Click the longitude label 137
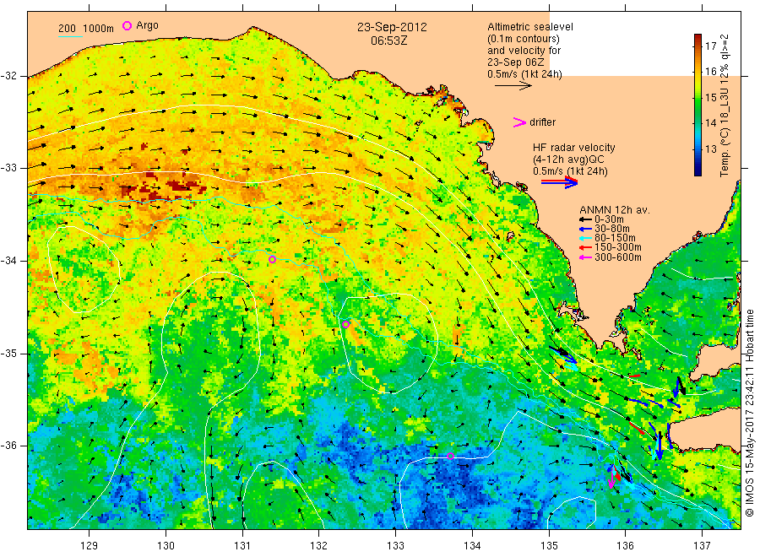760x557 pixels. tap(702, 546)
